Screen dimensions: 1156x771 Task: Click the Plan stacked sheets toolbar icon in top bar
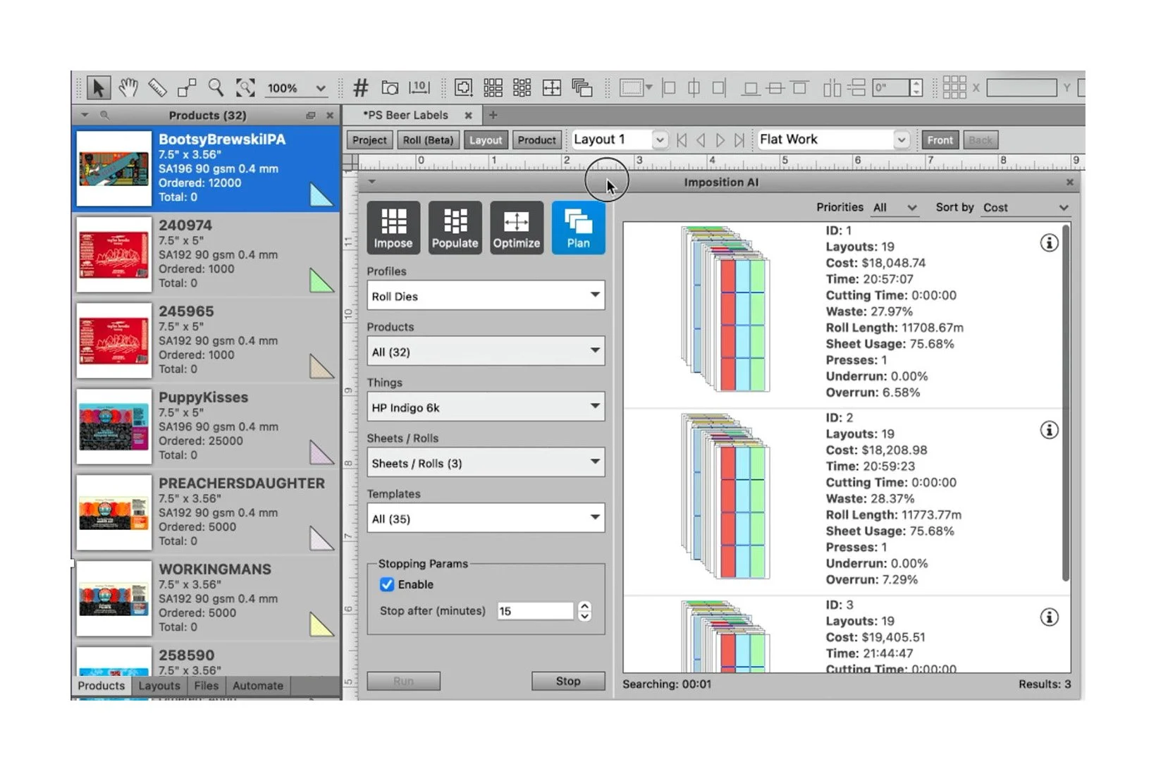click(582, 88)
